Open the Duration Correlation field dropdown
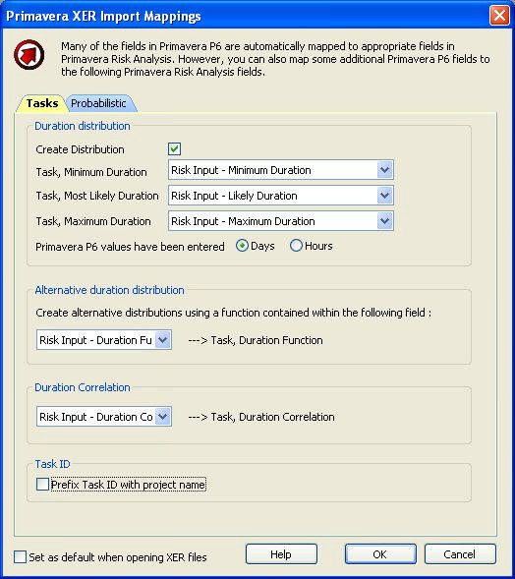This screenshot has height=579, width=515. [x=163, y=417]
